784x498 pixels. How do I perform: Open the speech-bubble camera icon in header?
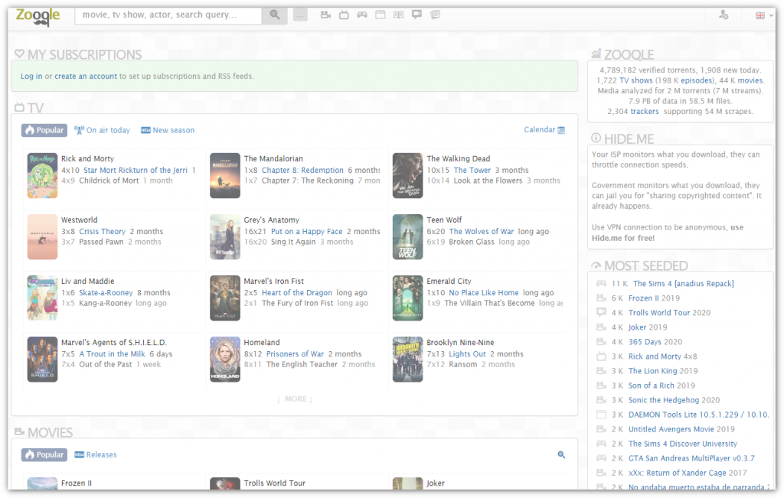point(417,15)
